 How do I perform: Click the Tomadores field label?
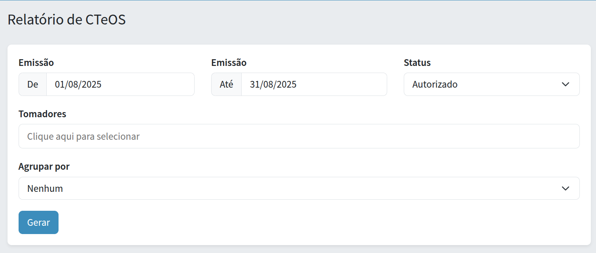(x=42, y=114)
